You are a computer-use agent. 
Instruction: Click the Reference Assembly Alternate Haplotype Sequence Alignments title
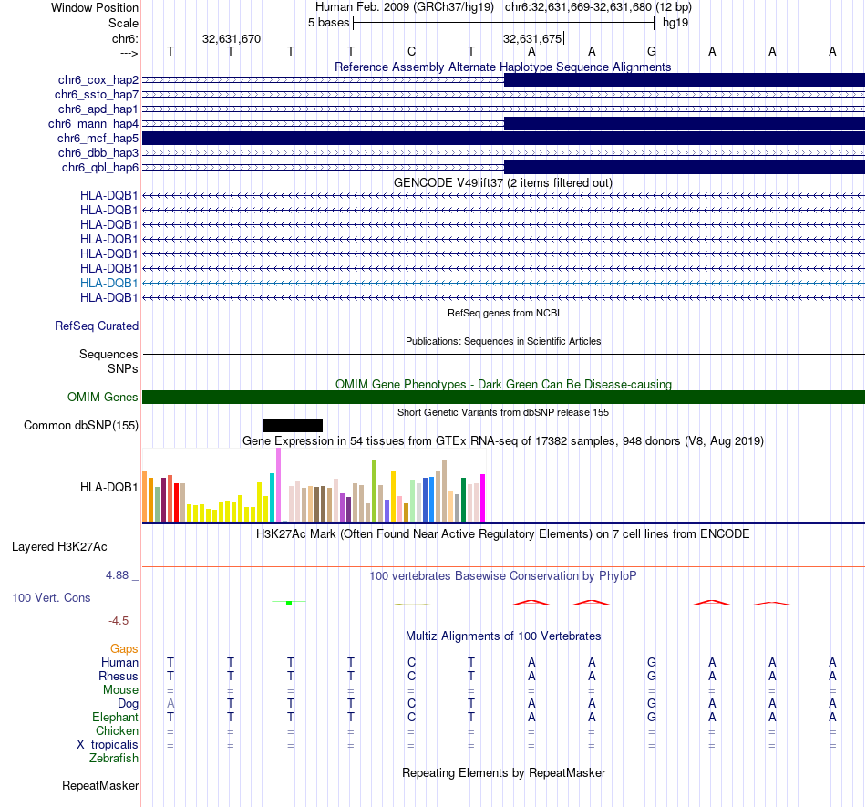click(502, 67)
